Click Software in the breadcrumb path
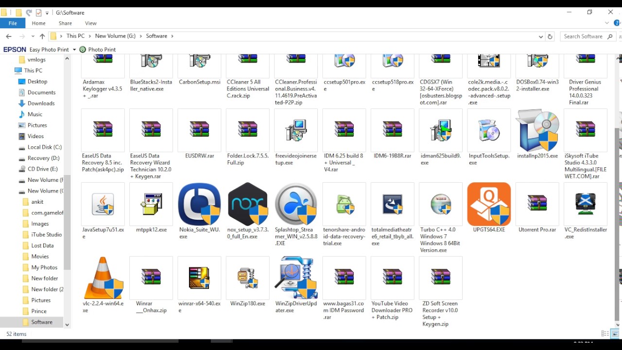Image resolution: width=622 pixels, height=350 pixels. (156, 36)
